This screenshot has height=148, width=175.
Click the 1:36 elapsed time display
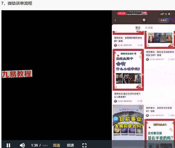pos(34,145)
